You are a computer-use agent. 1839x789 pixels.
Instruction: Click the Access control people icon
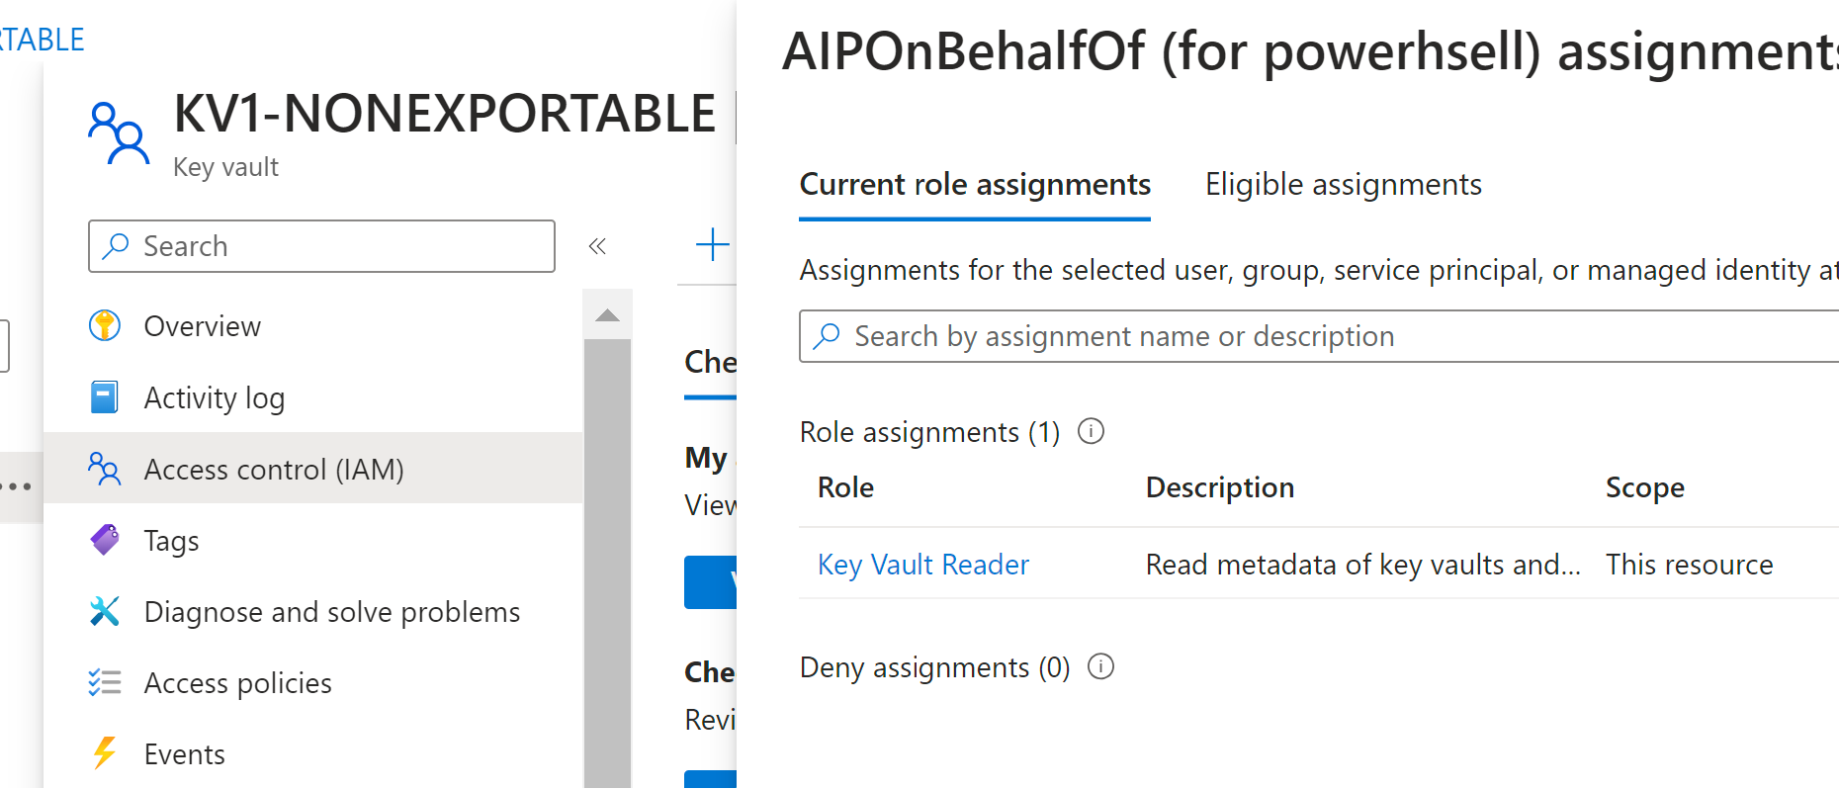[x=105, y=469]
